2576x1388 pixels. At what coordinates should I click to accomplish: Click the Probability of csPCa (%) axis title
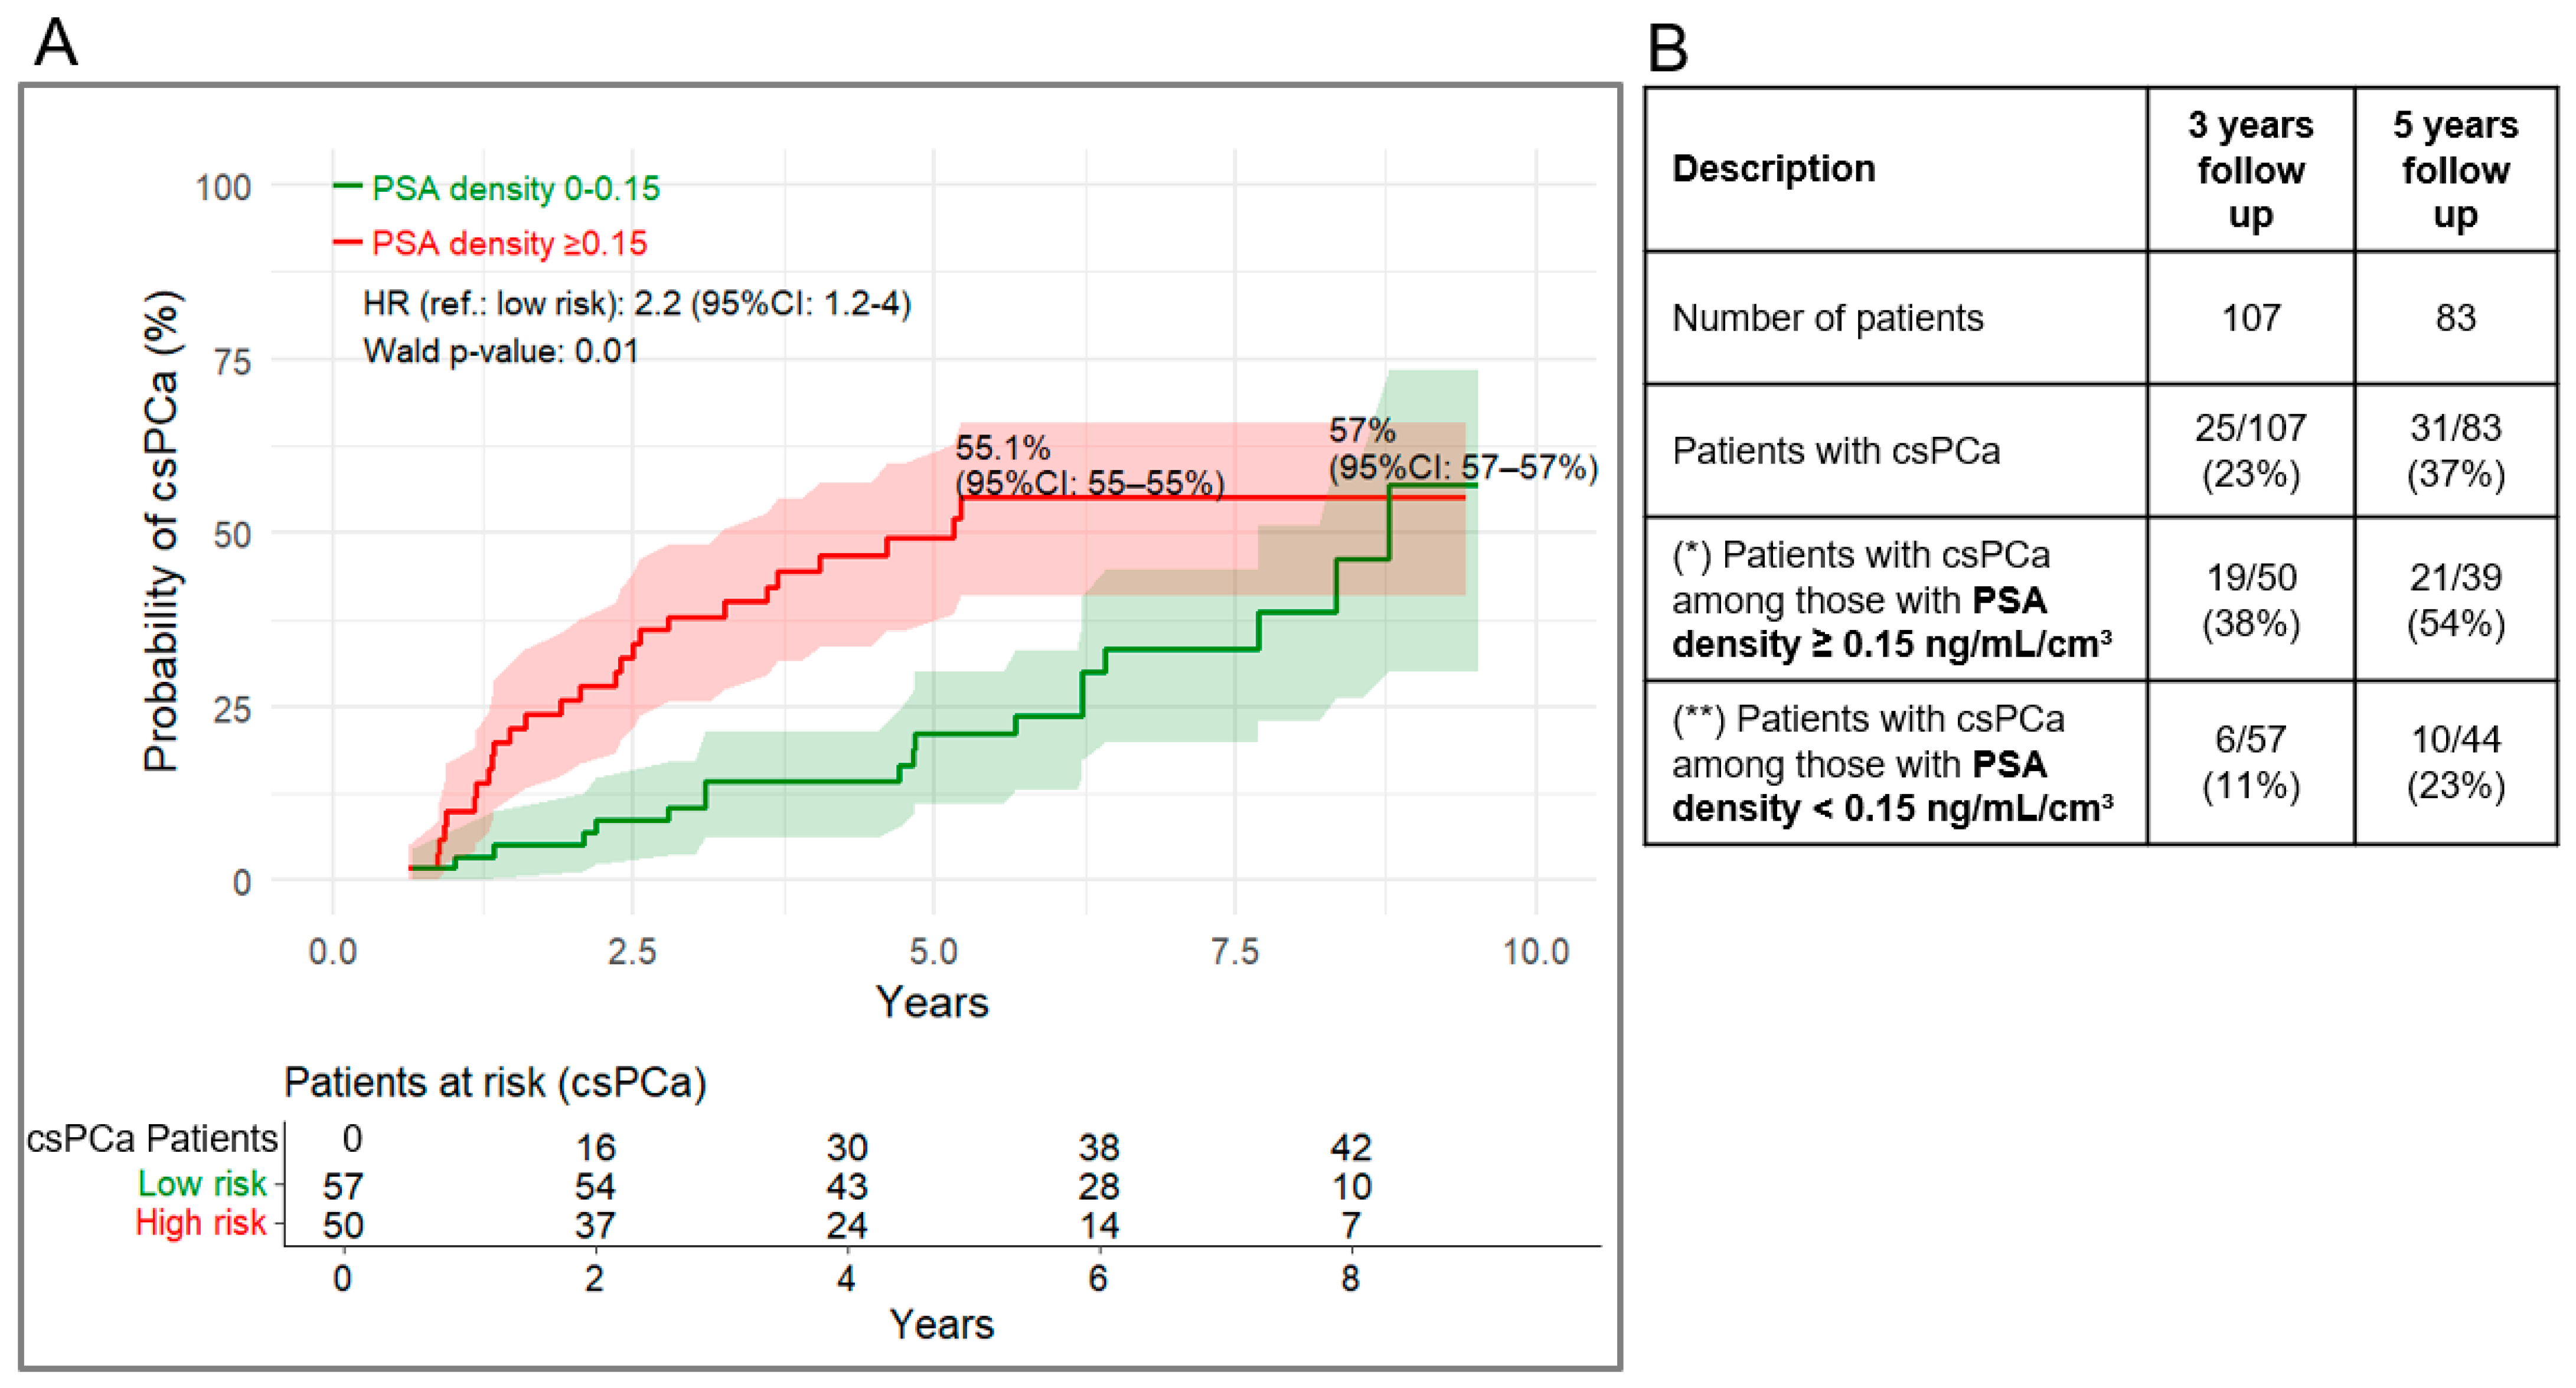click(x=161, y=531)
